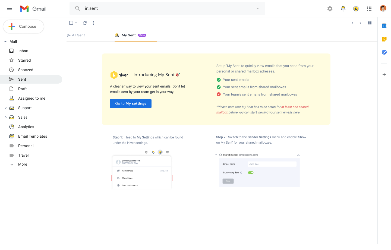Click the Gmail logo

click(33, 9)
